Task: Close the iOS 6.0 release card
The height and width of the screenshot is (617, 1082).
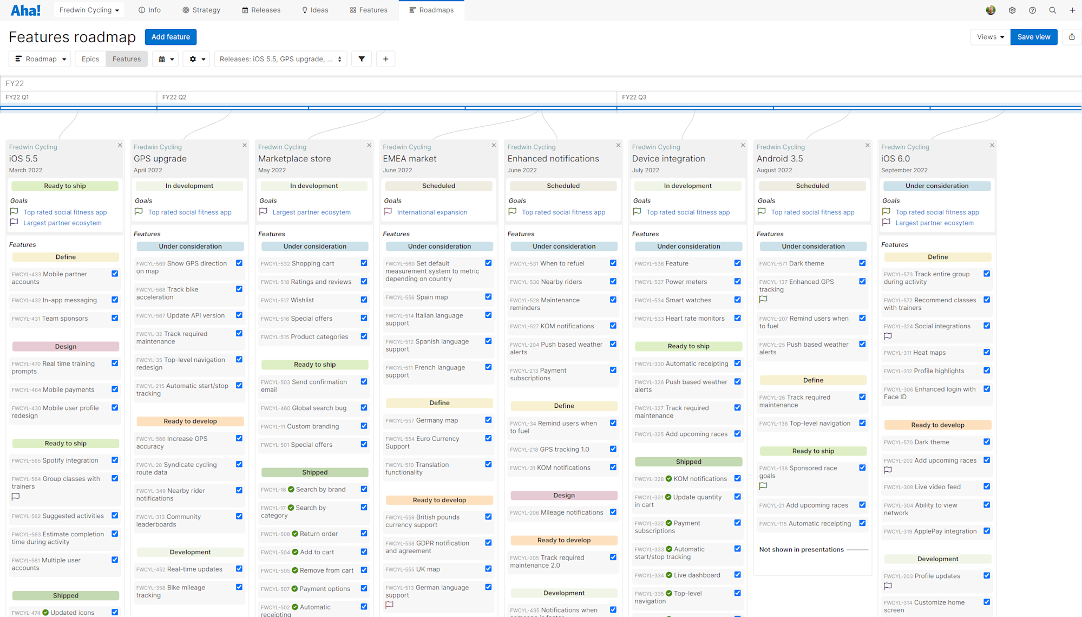Action: coord(992,145)
